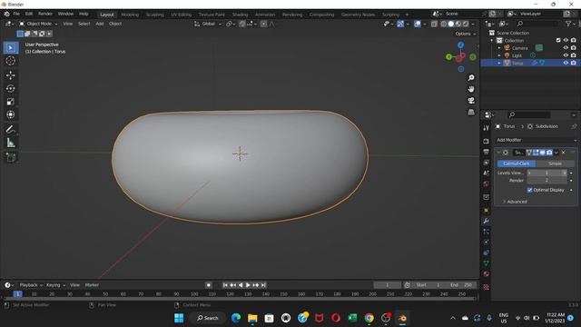Click the Levels Viewport value field
The width and height of the screenshot is (581, 327).
(x=547, y=173)
